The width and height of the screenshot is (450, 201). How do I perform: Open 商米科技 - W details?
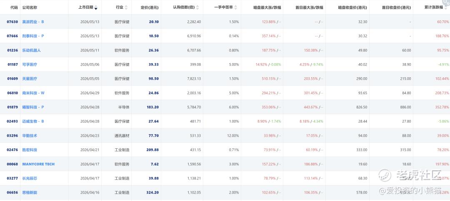pos(33,93)
